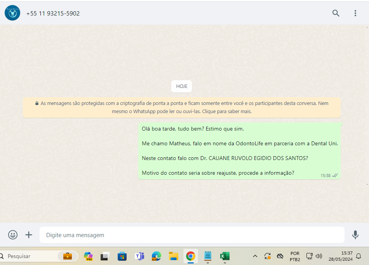Open the emoji picker

(13, 235)
